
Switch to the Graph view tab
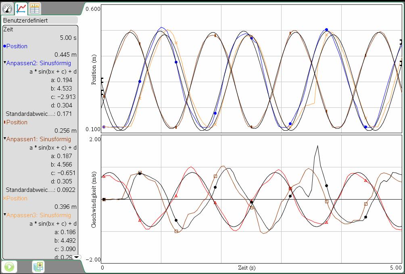tap(21, 7)
